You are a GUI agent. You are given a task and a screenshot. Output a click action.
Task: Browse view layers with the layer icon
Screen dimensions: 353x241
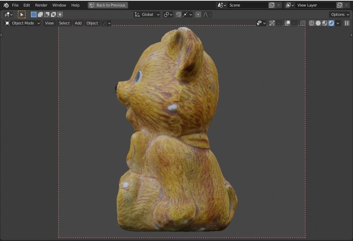[x=290, y=5]
